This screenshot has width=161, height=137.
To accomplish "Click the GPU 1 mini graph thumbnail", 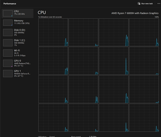I will click(8, 73).
